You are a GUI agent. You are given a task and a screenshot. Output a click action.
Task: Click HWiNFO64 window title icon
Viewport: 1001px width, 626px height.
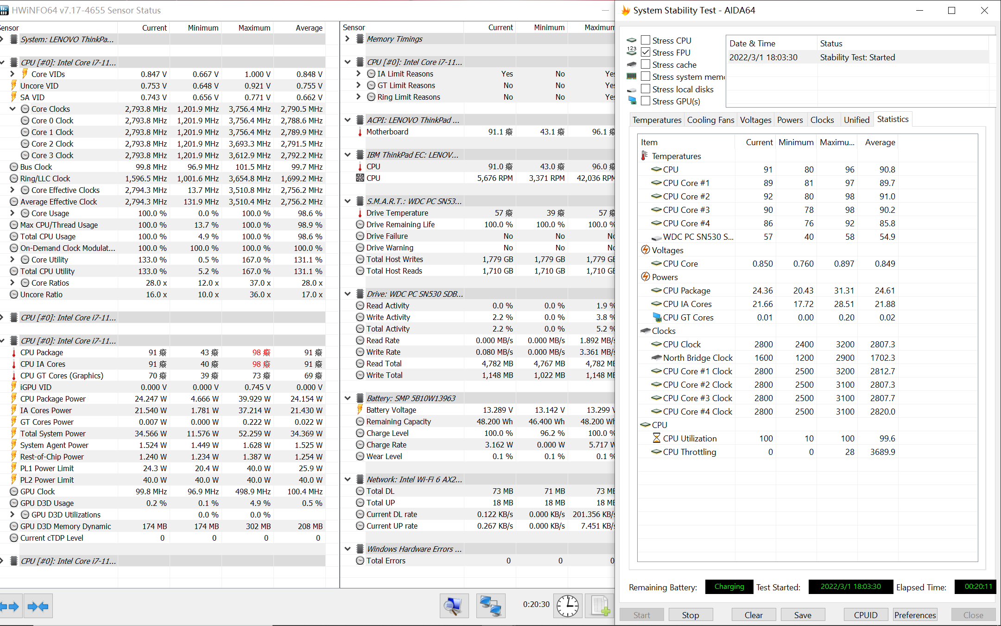click(x=4, y=10)
